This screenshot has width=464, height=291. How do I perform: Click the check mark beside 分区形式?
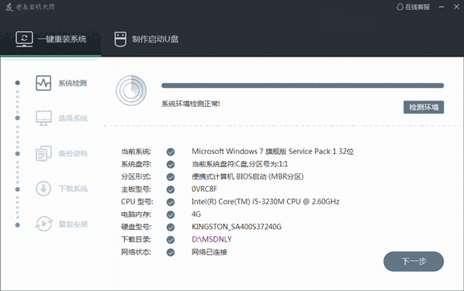(171, 176)
